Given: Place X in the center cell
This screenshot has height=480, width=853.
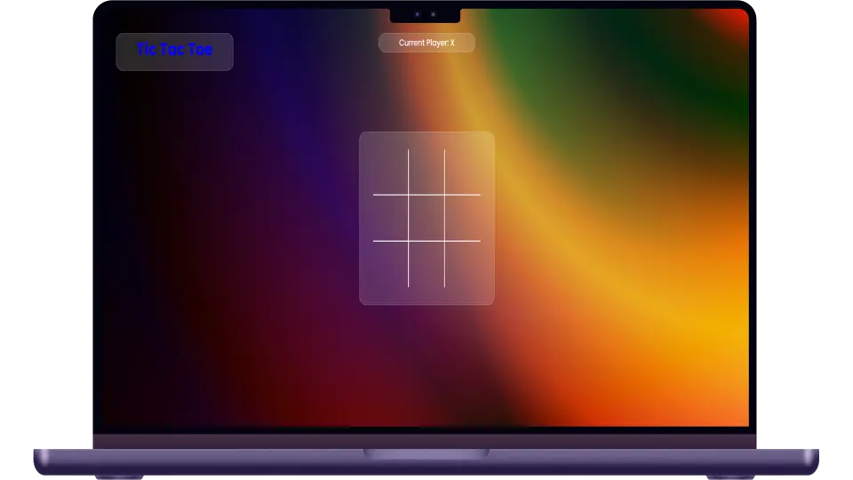Looking at the screenshot, I should (x=426, y=218).
